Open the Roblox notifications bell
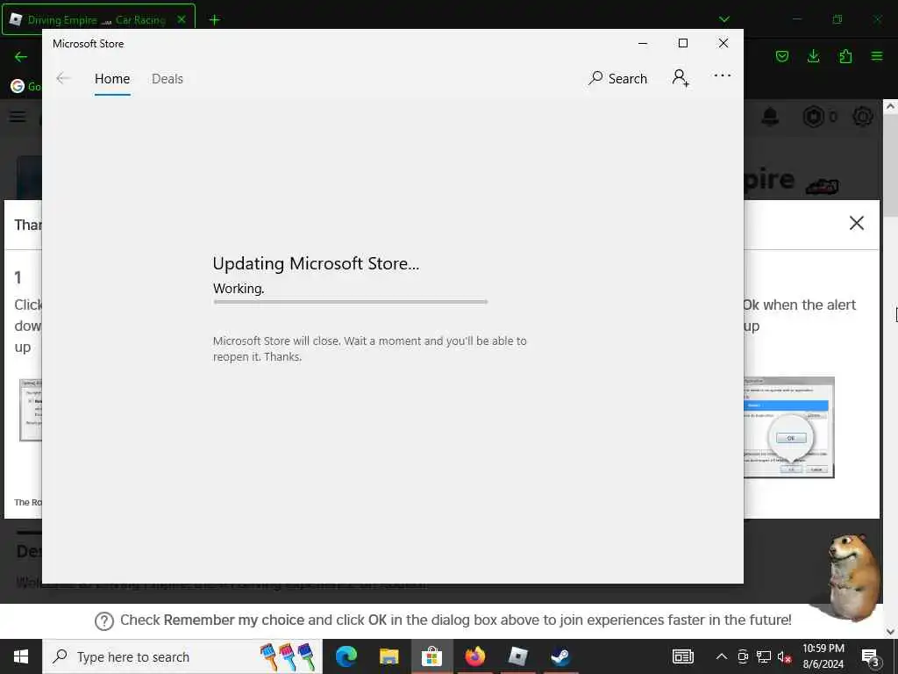 [770, 117]
